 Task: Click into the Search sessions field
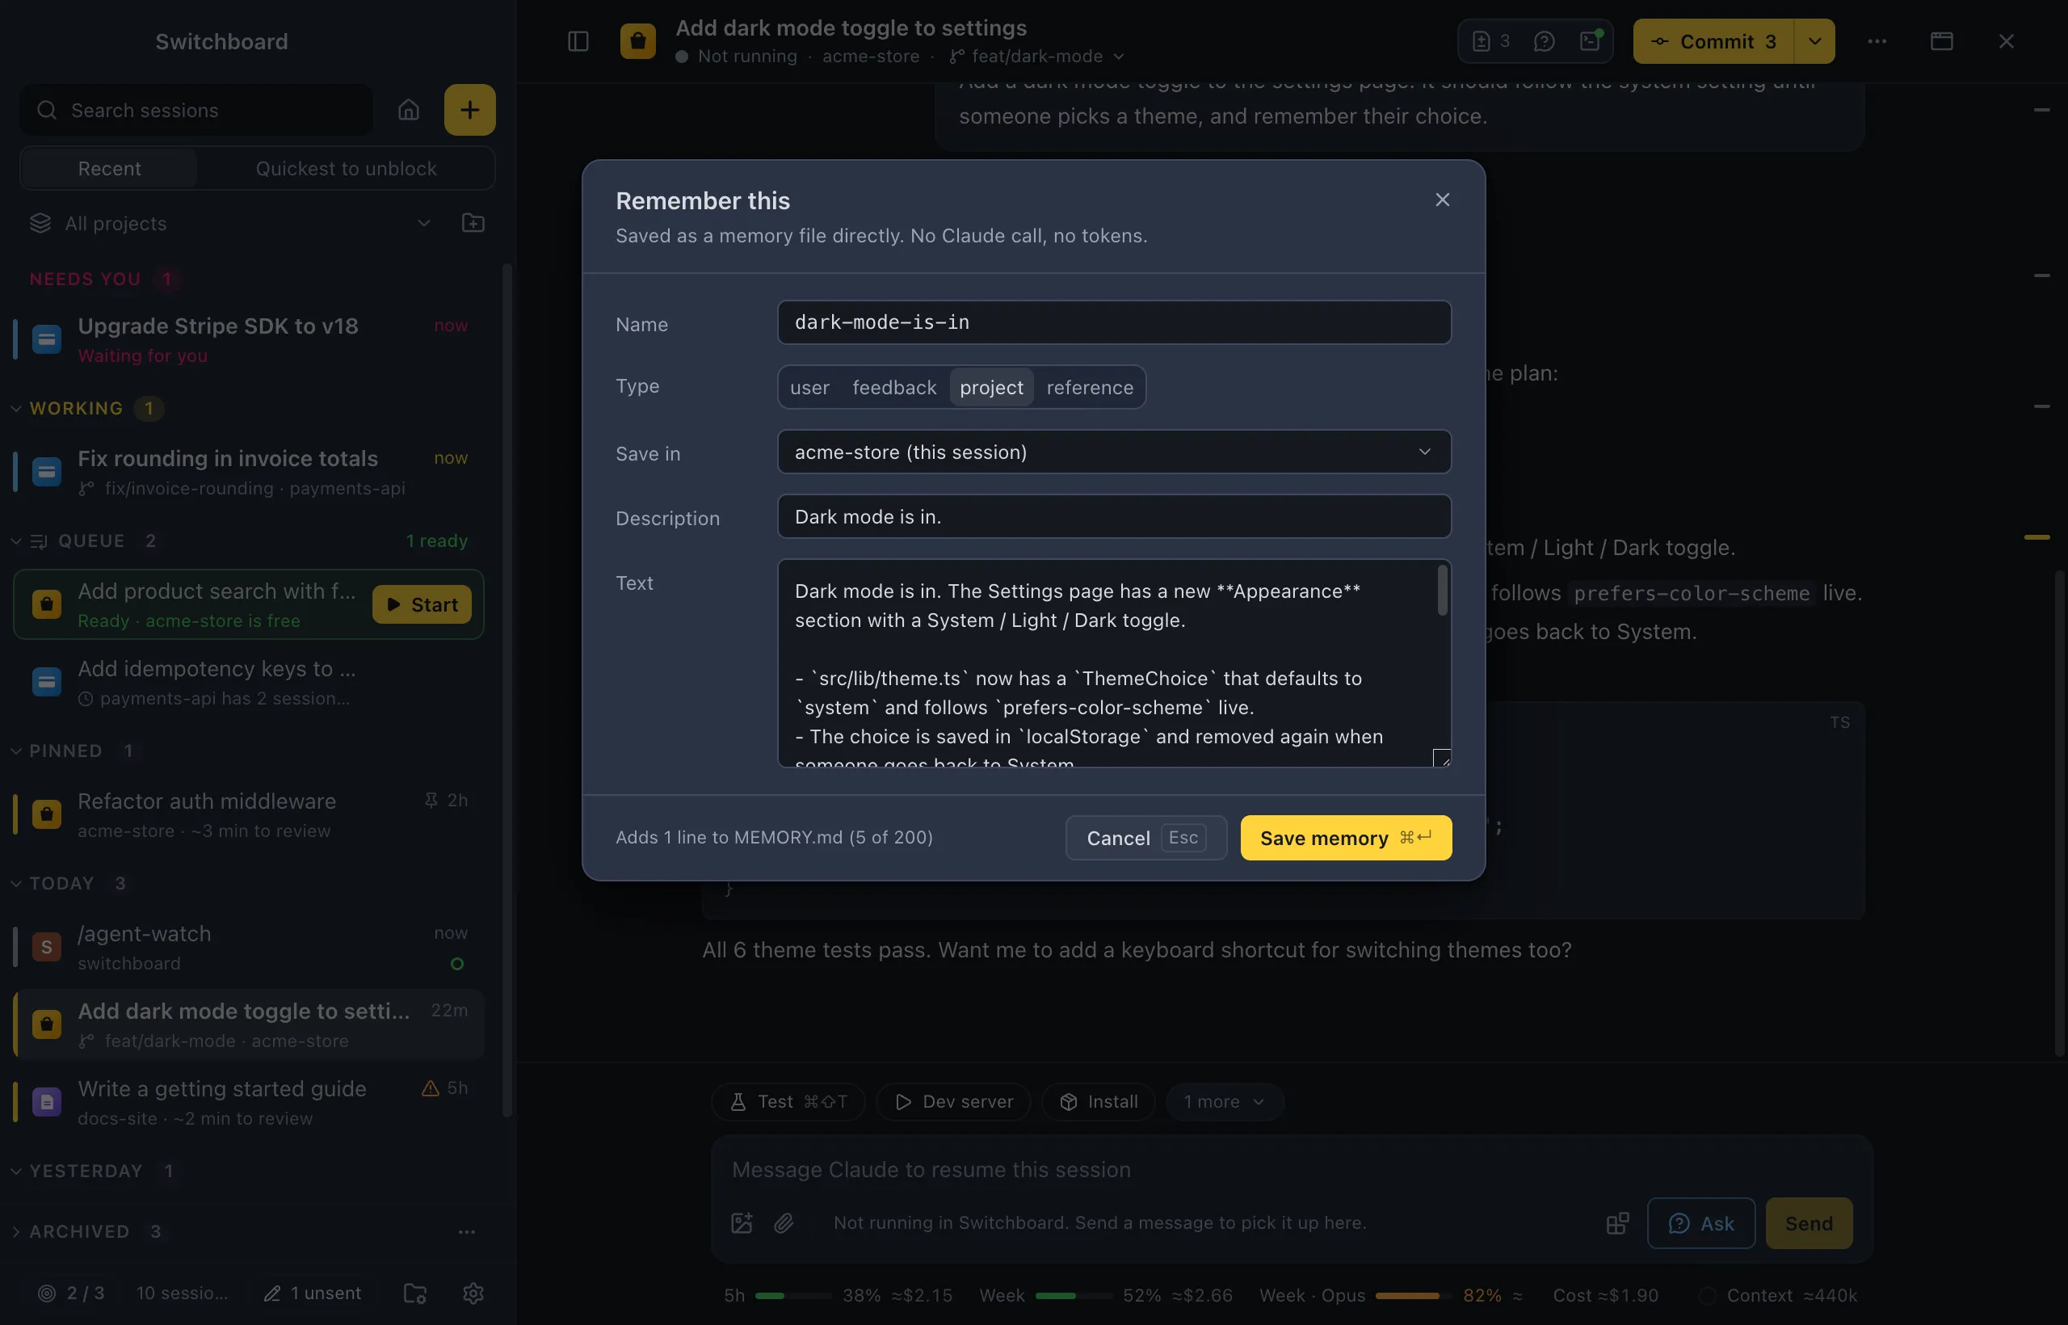click(196, 110)
